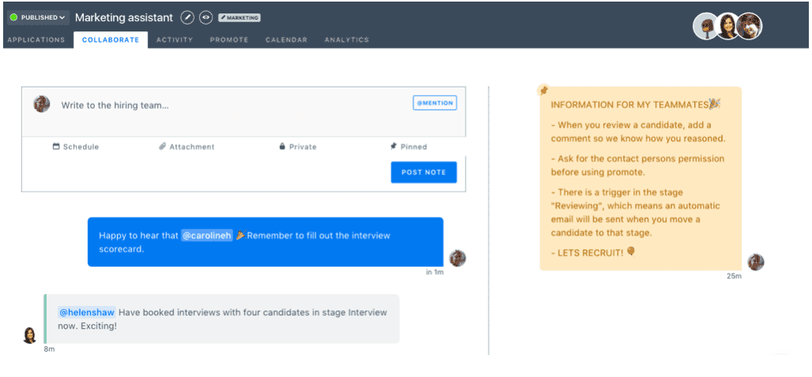Select the Analytics tab
The height and width of the screenshot is (377, 812).
(x=346, y=39)
